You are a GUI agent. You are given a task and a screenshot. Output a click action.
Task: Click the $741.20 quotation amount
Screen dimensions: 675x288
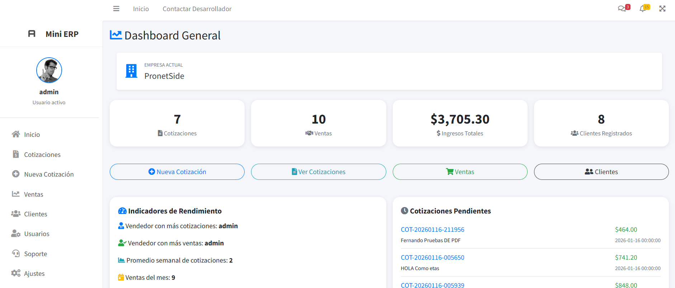click(x=626, y=258)
